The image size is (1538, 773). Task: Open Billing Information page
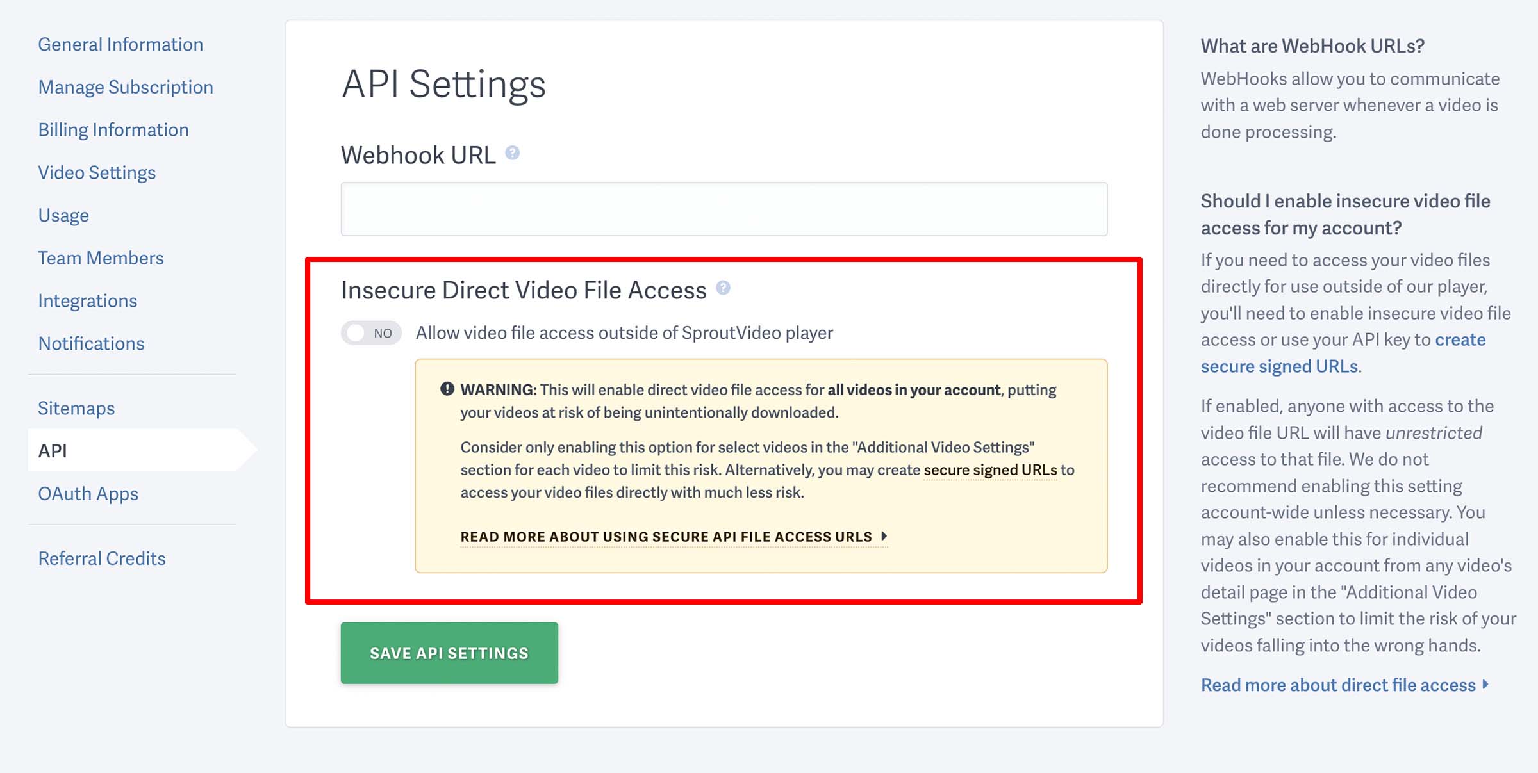coord(114,129)
